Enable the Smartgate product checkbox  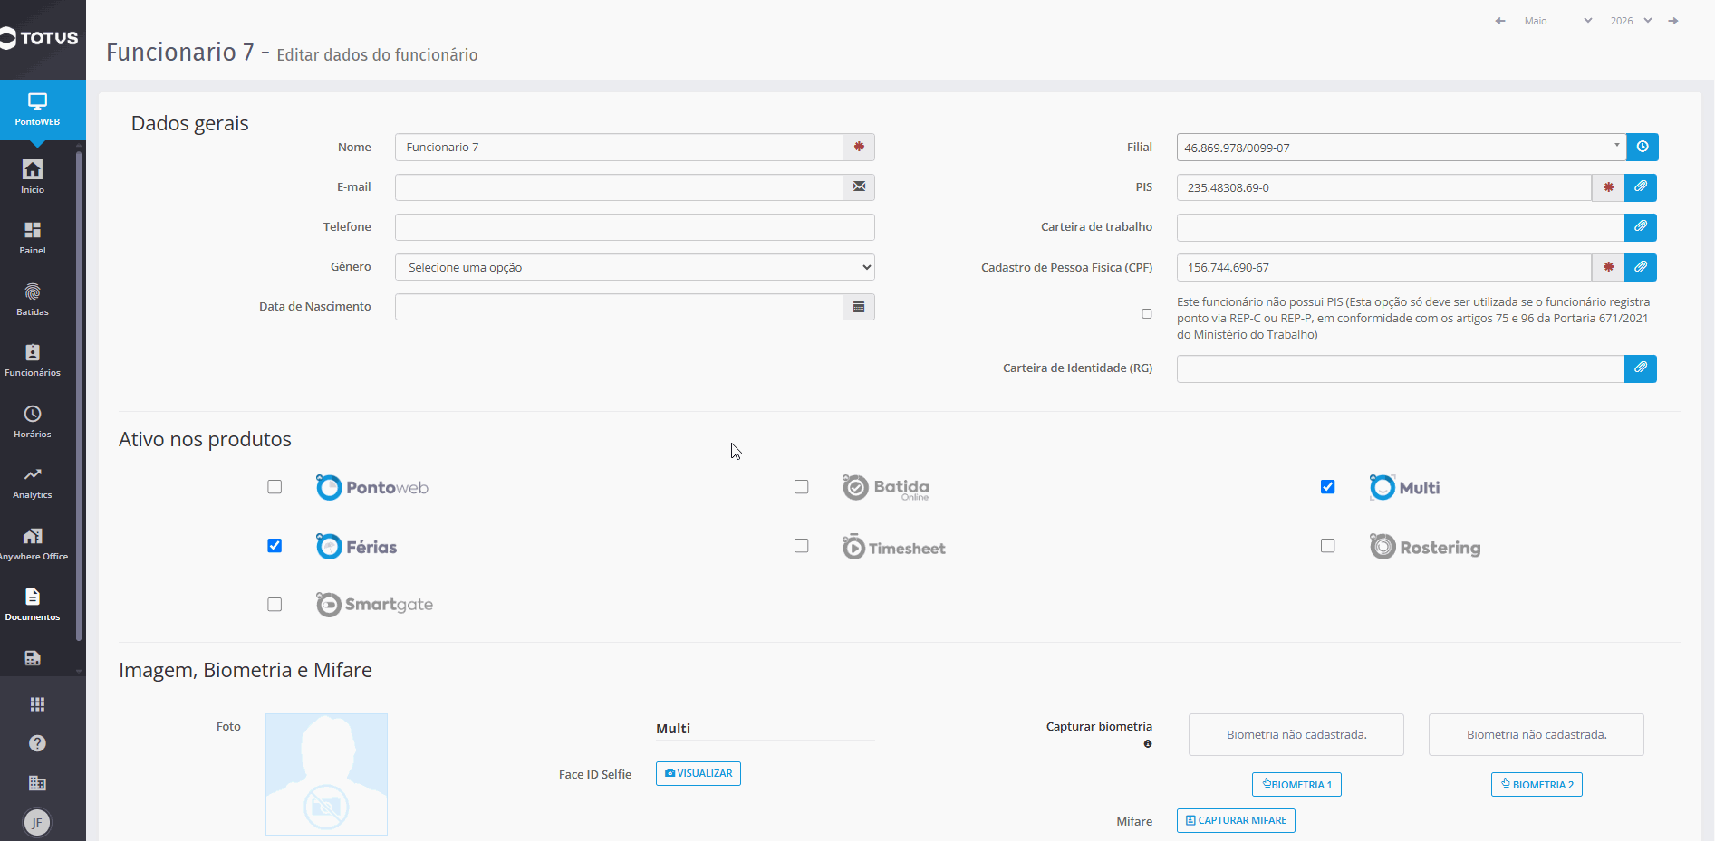click(x=275, y=605)
